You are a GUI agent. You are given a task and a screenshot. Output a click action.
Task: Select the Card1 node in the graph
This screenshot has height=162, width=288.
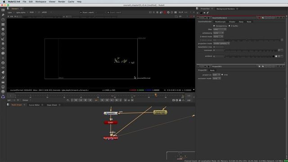111,122
